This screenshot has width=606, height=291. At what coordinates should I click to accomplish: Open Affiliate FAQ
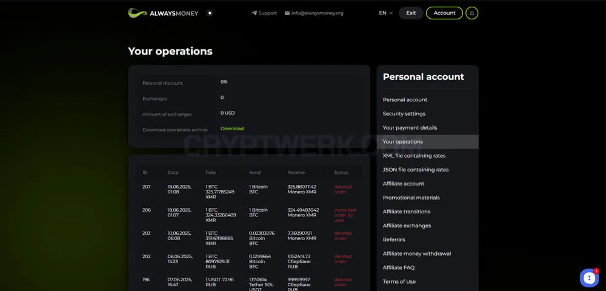click(399, 267)
